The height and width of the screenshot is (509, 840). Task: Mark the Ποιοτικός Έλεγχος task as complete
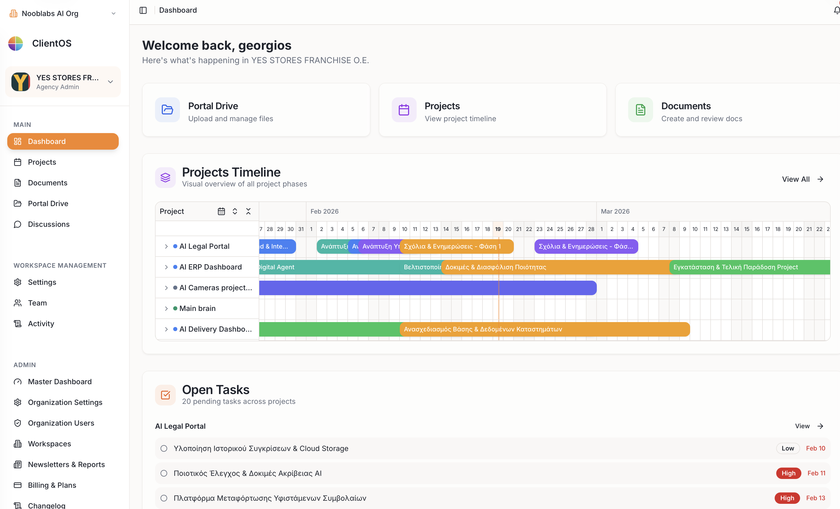tap(164, 473)
